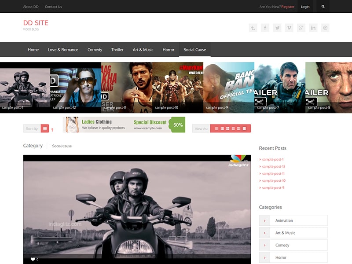Open the search icon in top bar
Screen dimensions: 352x264
coord(323,7)
